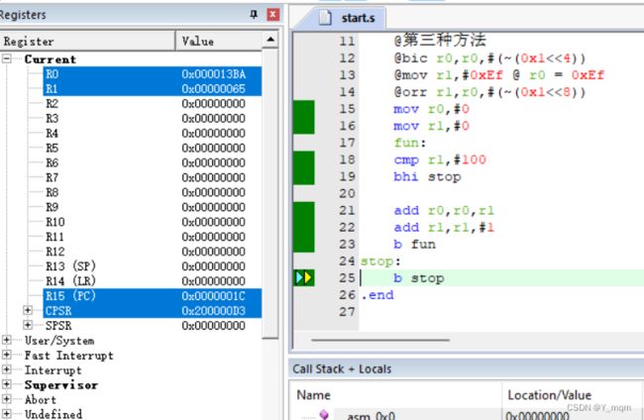644x420 pixels.
Task: Click the commented bic line 12
Action: click(x=489, y=57)
